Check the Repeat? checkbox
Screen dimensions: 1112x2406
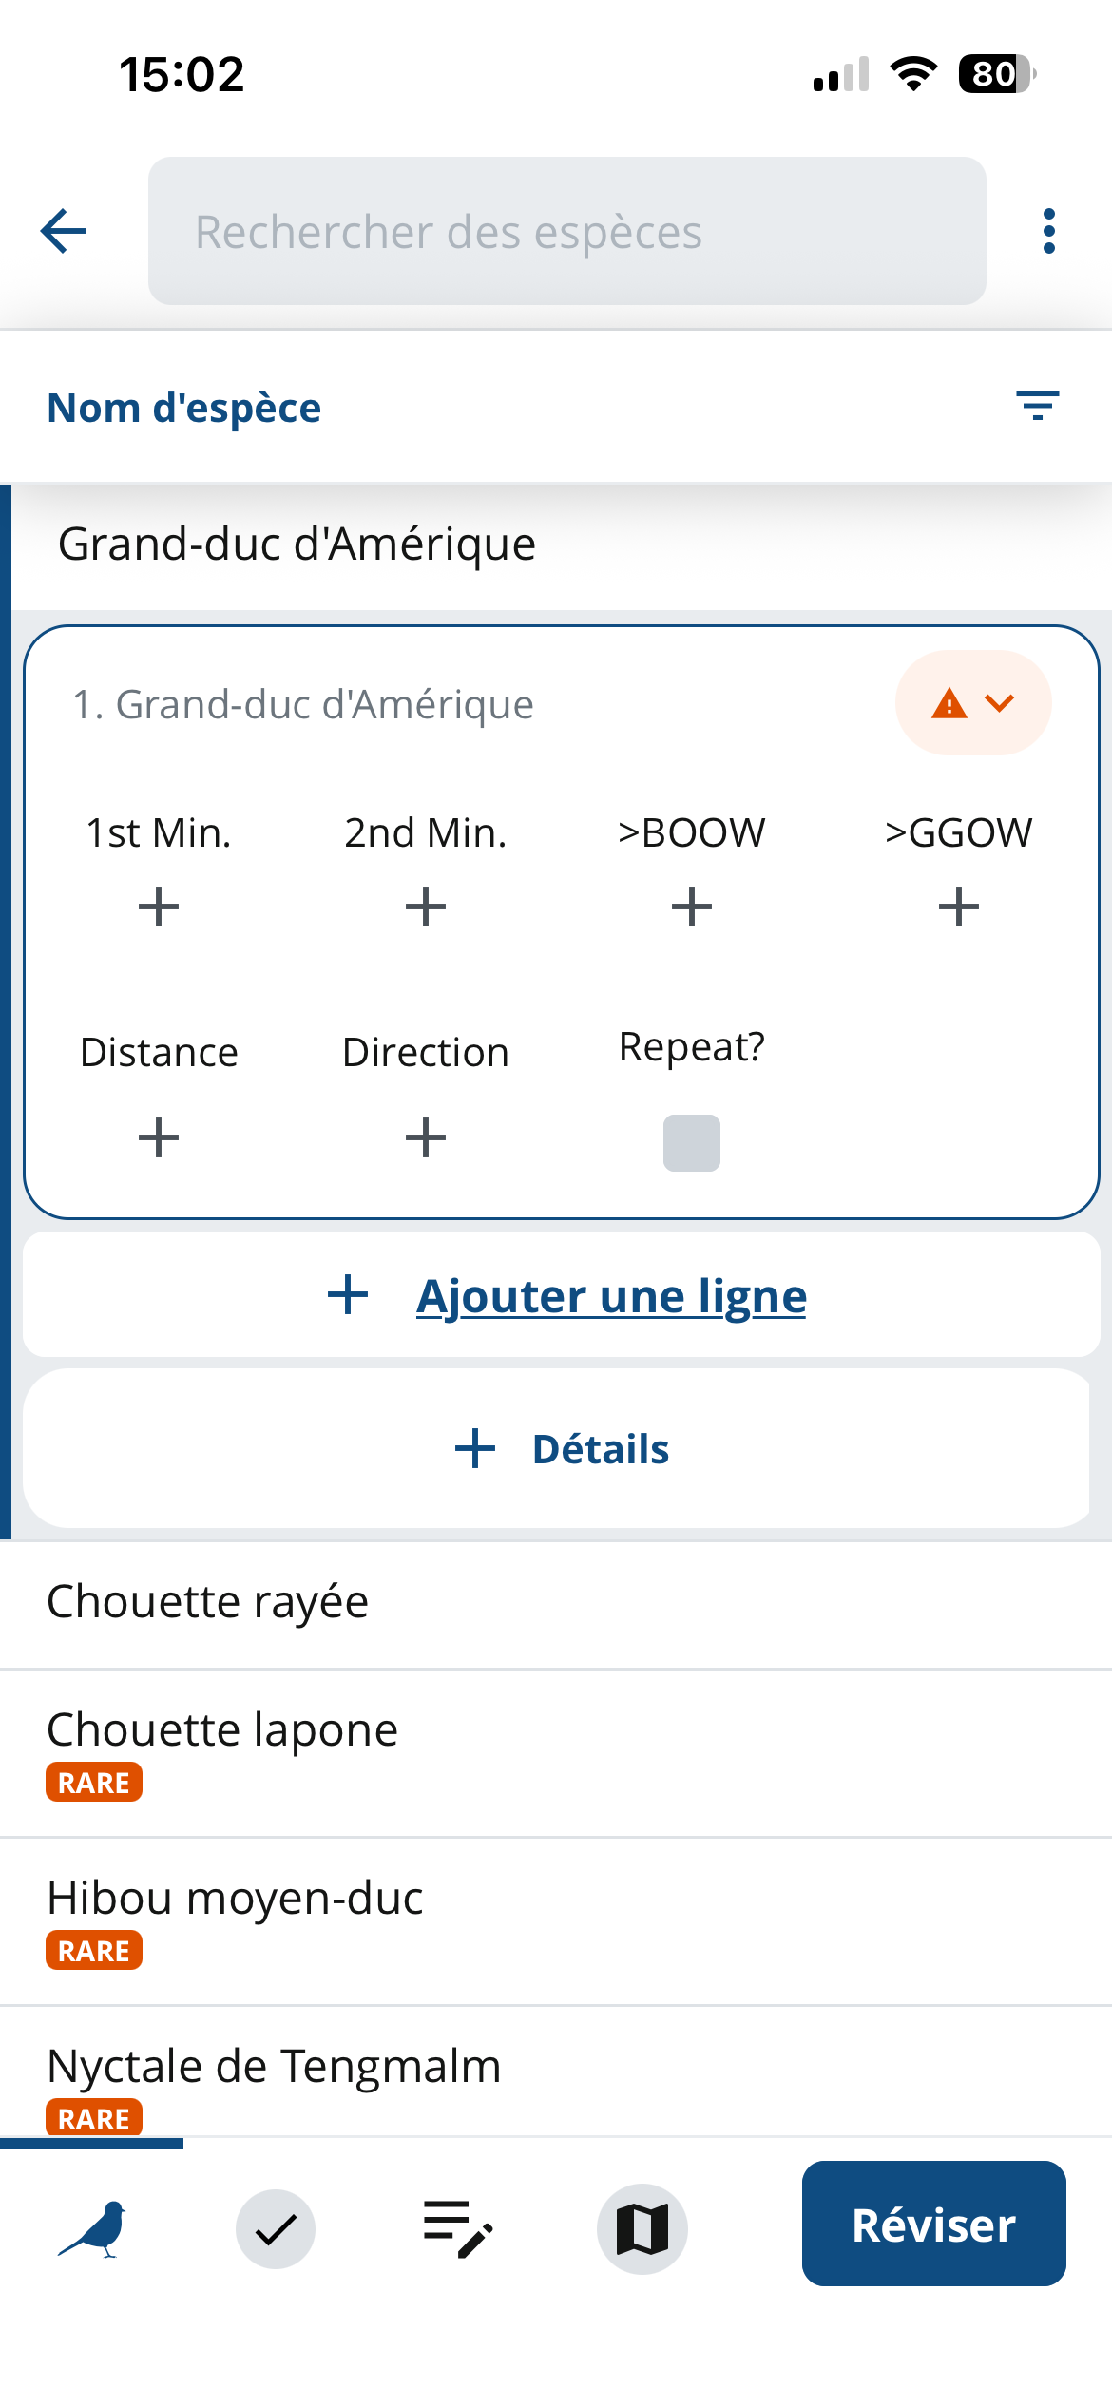point(692,1142)
